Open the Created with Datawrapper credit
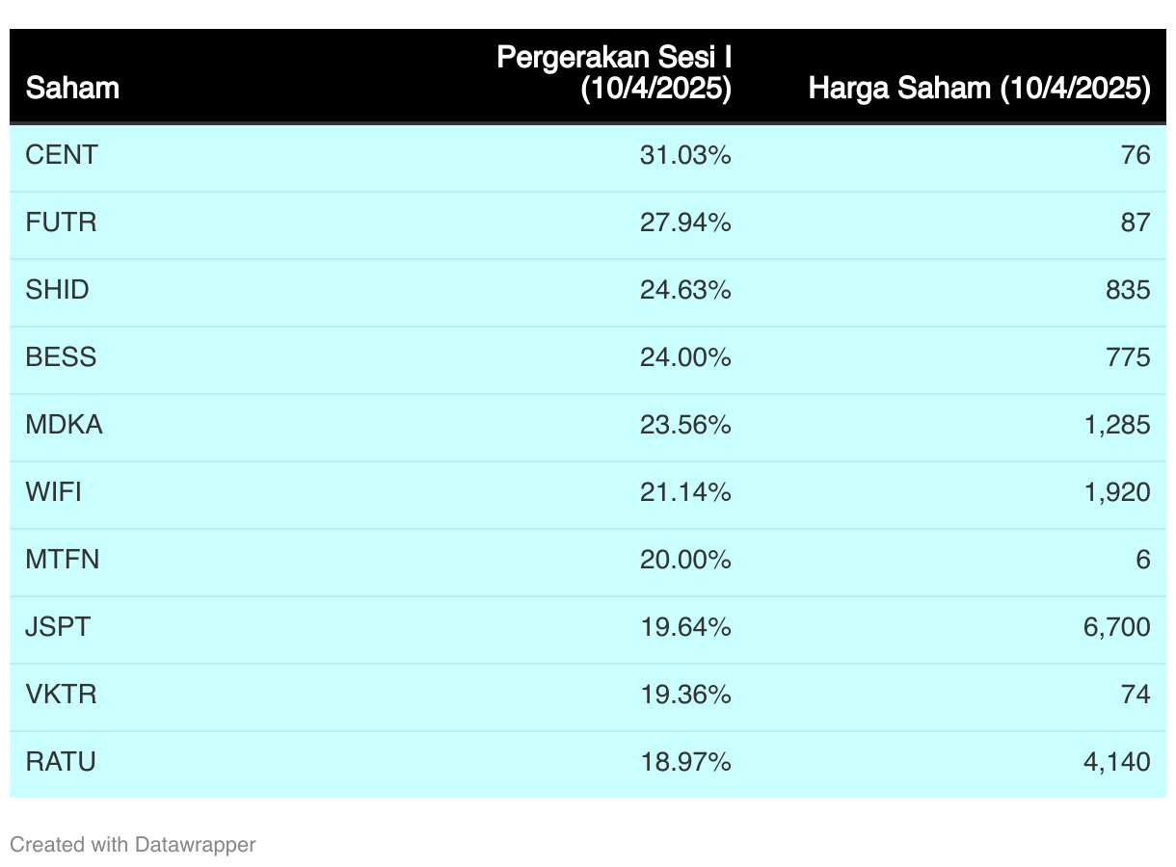The image size is (1176, 867). tap(133, 845)
